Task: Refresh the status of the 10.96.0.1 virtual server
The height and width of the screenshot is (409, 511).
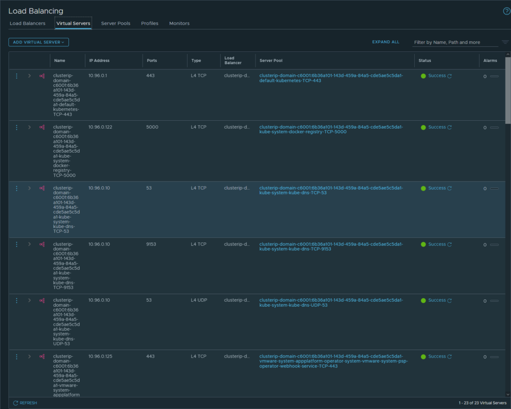Action: click(x=450, y=76)
